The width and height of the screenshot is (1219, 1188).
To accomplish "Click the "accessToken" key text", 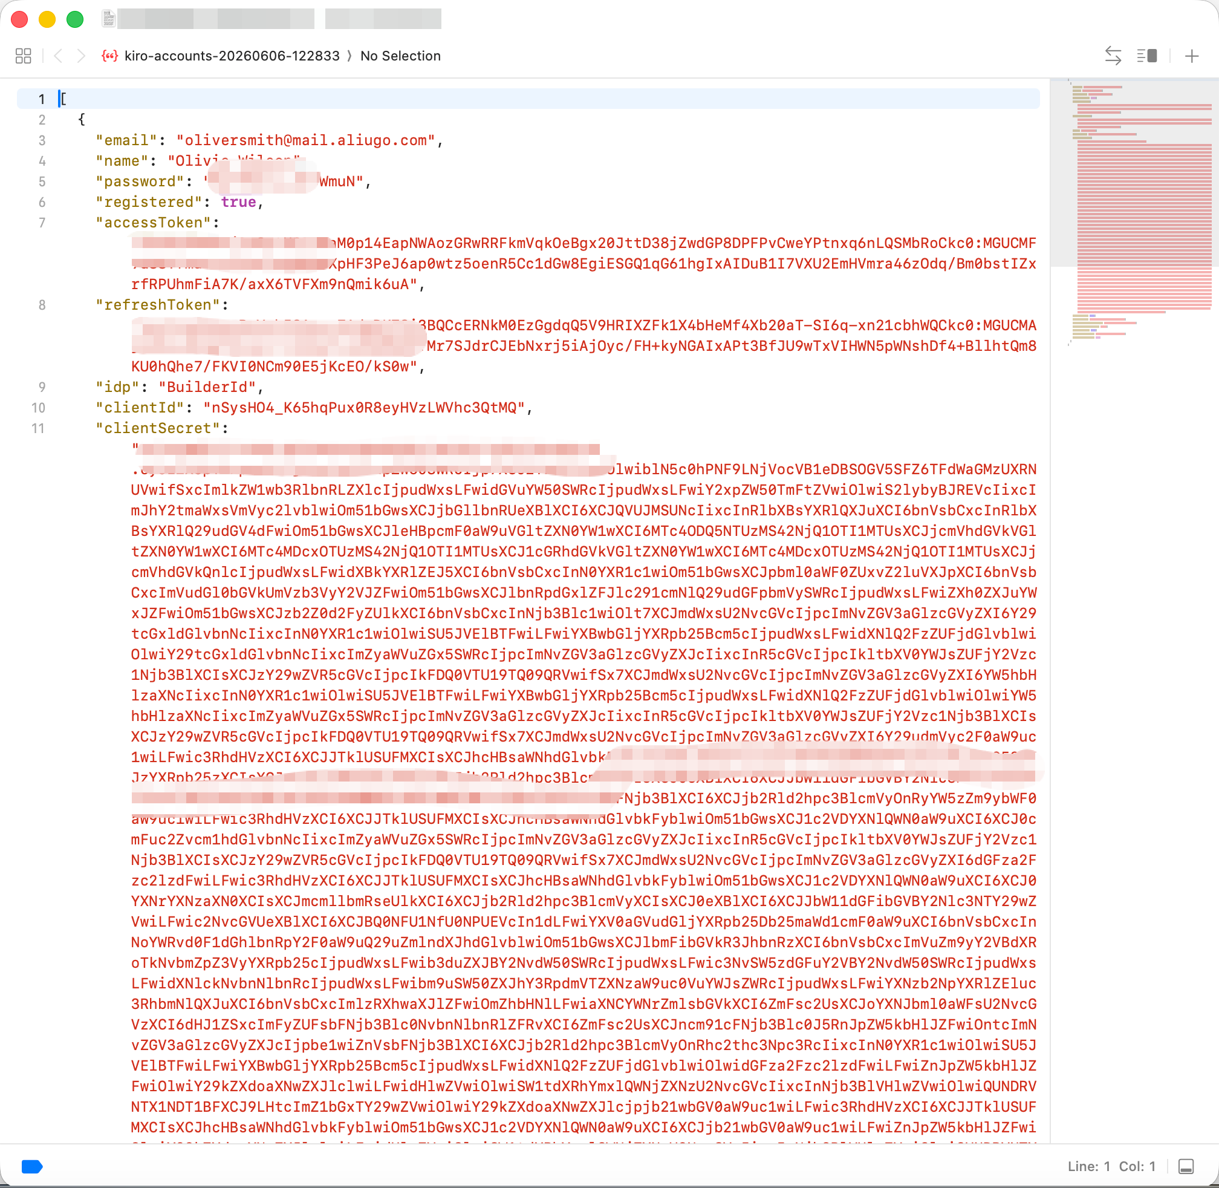I will pos(154,223).
